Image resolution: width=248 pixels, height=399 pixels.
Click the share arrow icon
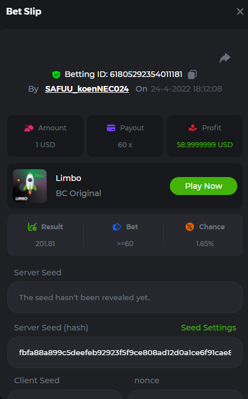(225, 58)
